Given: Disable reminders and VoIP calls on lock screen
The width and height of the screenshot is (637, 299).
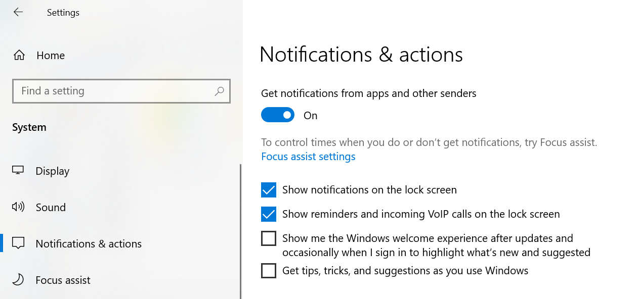Looking at the screenshot, I should point(268,214).
